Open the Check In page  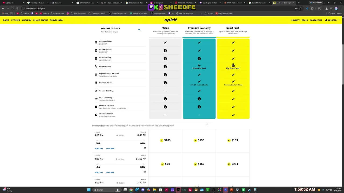pos(27,20)
